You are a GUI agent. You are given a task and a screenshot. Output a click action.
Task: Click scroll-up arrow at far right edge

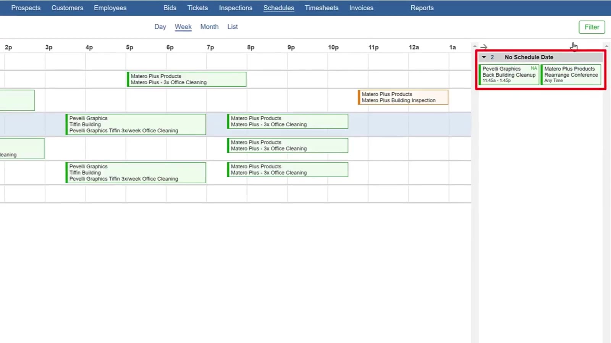tap(606, 46)
